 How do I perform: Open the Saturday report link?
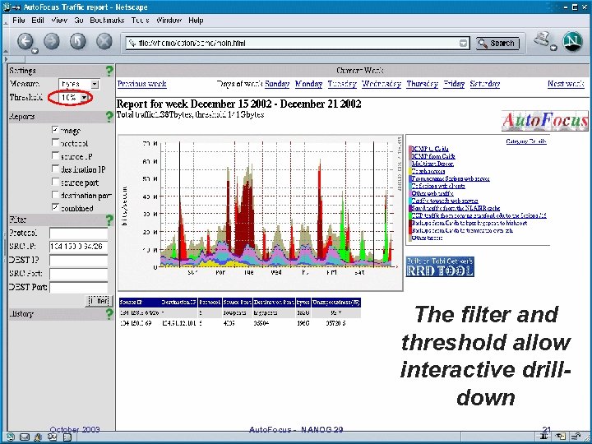click(x=485, y=84)
